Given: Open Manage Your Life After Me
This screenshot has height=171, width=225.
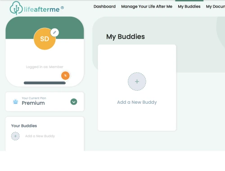Looking at the screenshot, I should click(x=147, y=6).
